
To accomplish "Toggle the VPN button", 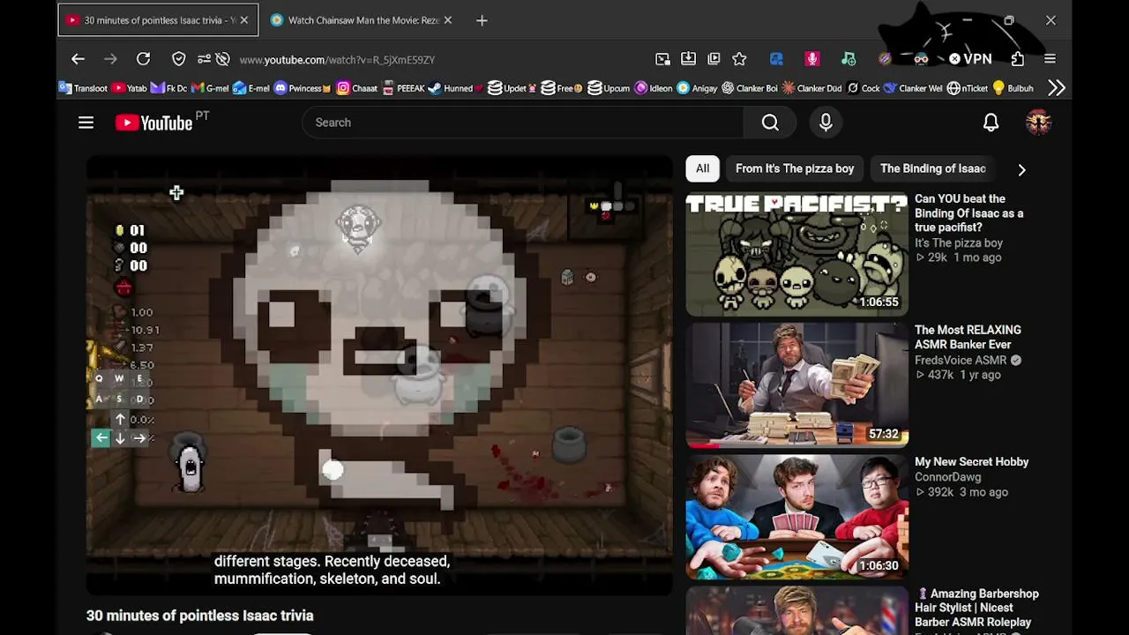I will pyautogui.click(x=970, y=59).
